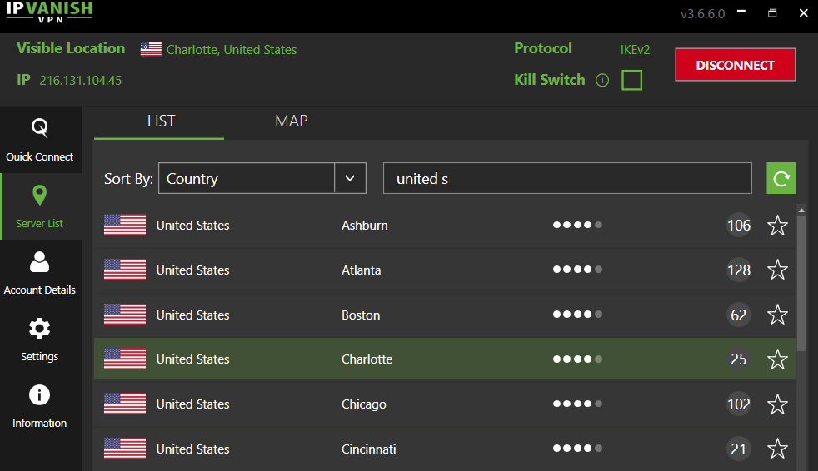
Task: Favorite the Cincinnati server star
Action: [777, 449]
